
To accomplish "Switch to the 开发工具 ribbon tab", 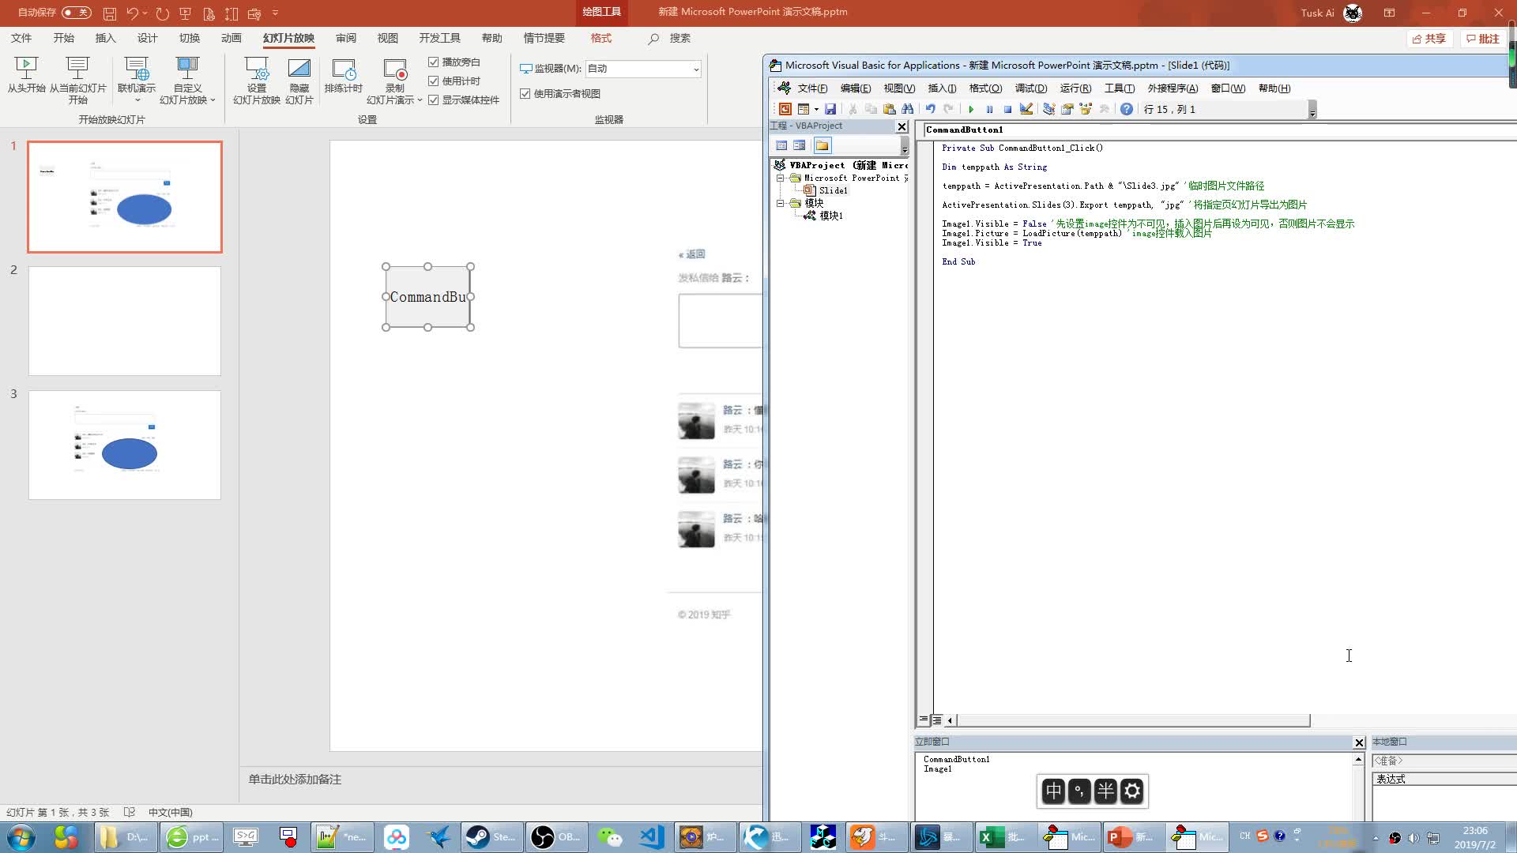I will 439,38.
